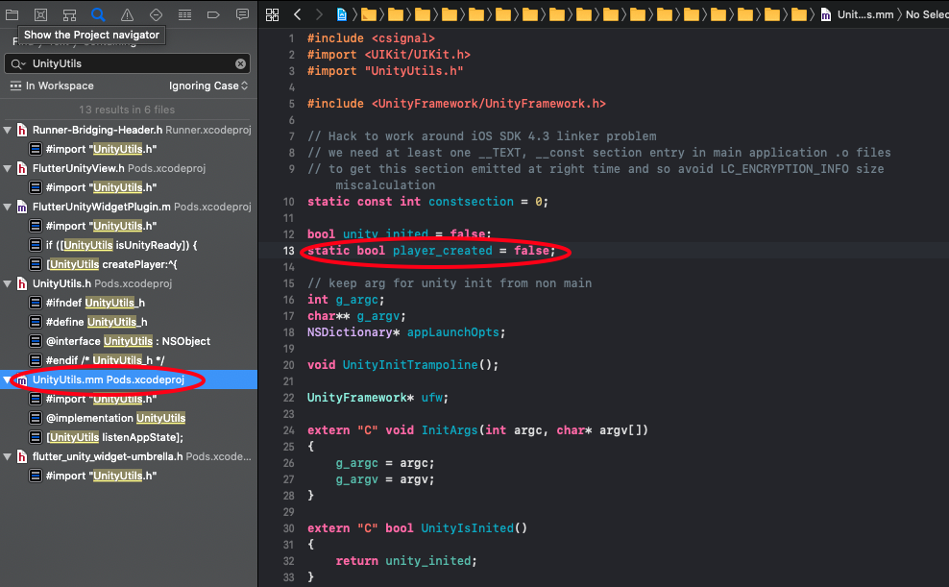Click 'constsection' identifier on line 10
The image size is (949, 587).
tap(471, 202)
